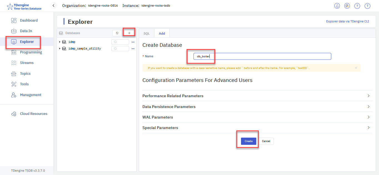Open the user profile avatar
Image resolution: width=379 pixels, height=175 pixels.
coord(367,6)
